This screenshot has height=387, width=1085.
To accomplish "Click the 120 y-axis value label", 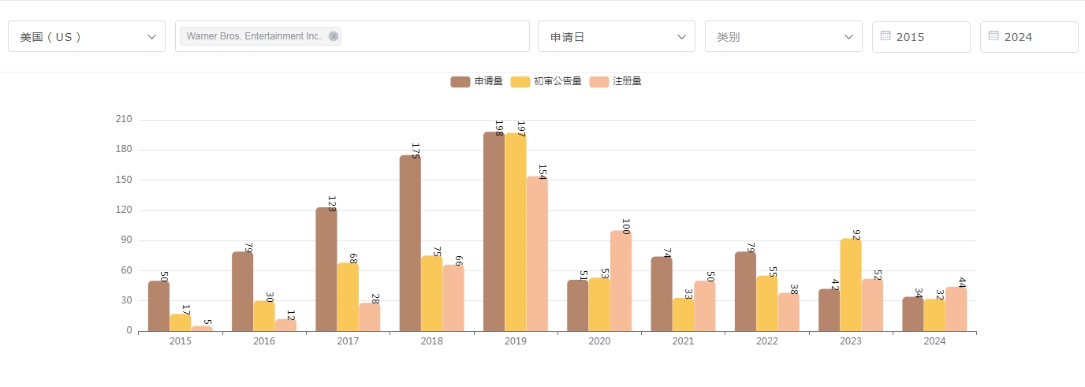I will coord(124,210).
